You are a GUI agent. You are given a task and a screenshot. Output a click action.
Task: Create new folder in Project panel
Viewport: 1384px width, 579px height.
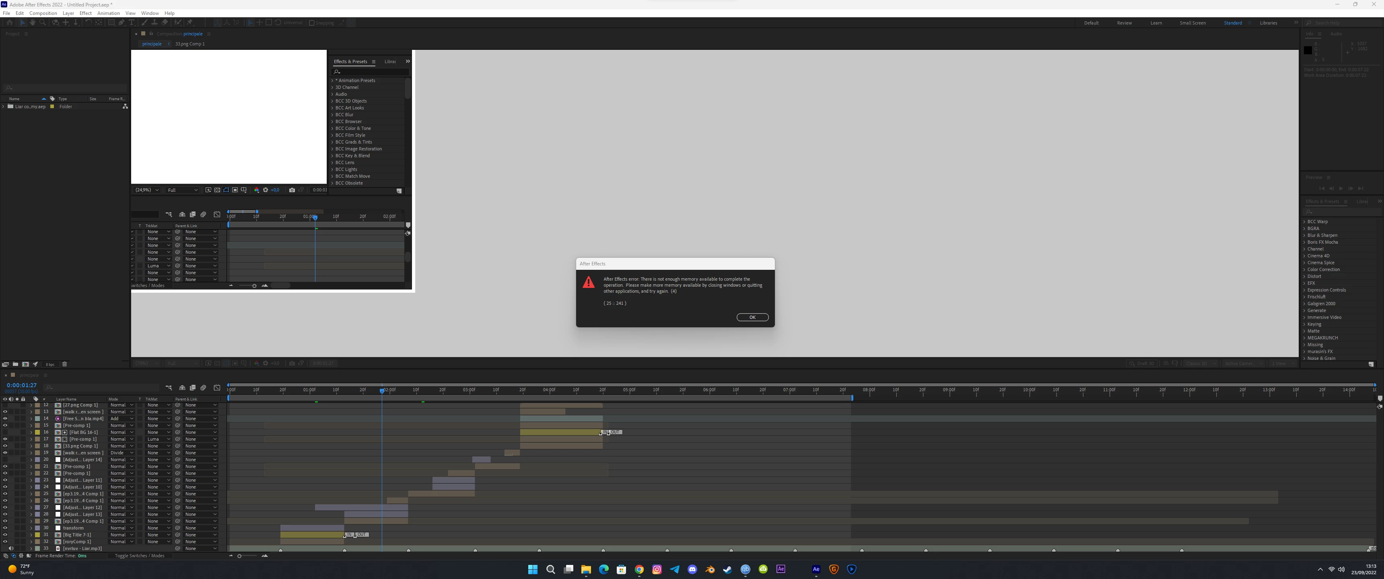pyautogui.click(x=15, y=364)
